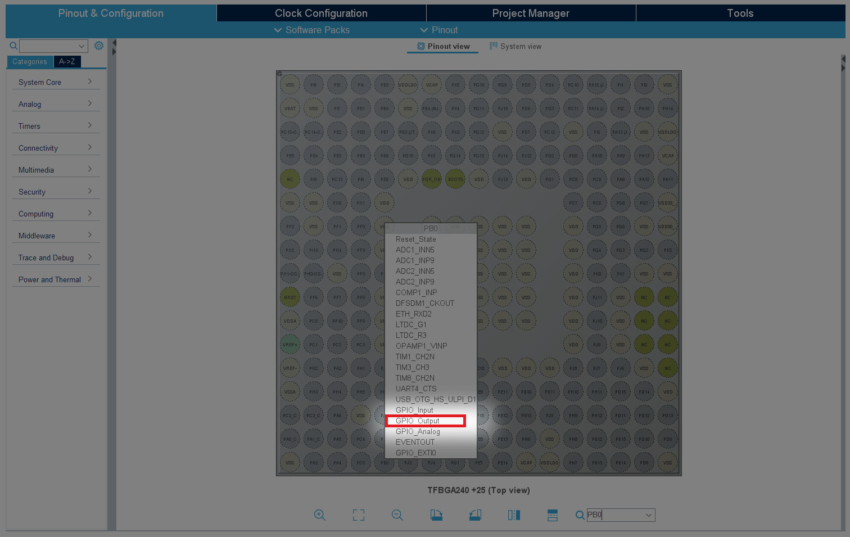Choose GPIO_EXTI0 from PB0 menu
850x537 pixels.
coord(431,453)
